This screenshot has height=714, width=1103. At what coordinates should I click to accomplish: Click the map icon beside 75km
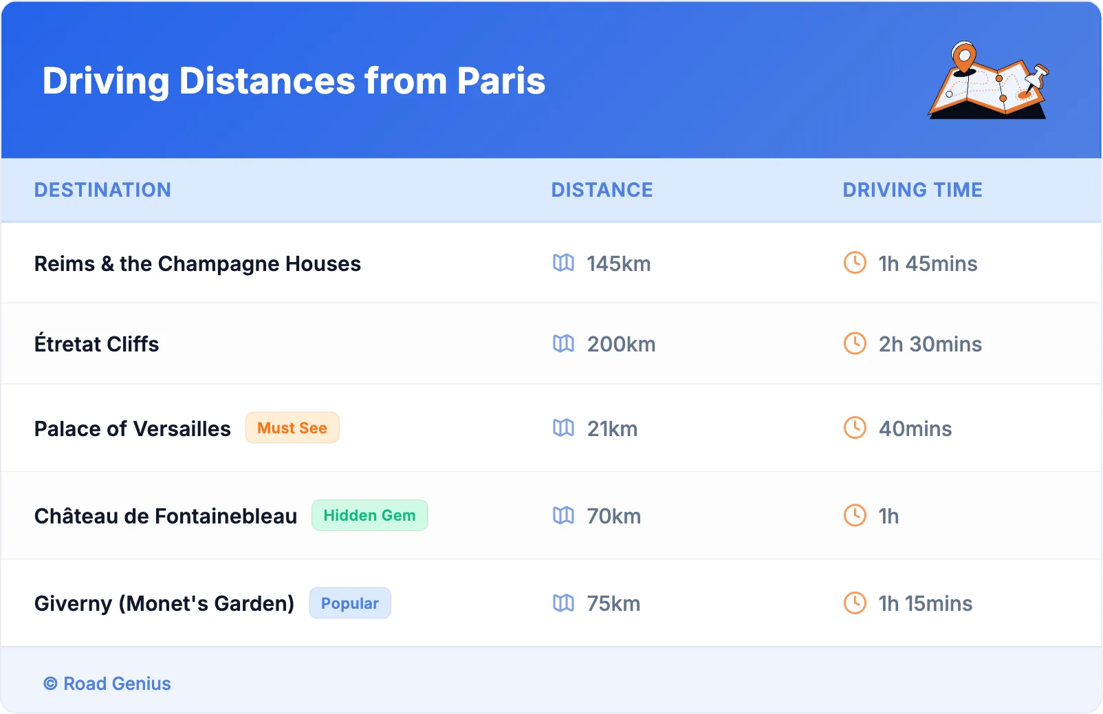point(563,603)
